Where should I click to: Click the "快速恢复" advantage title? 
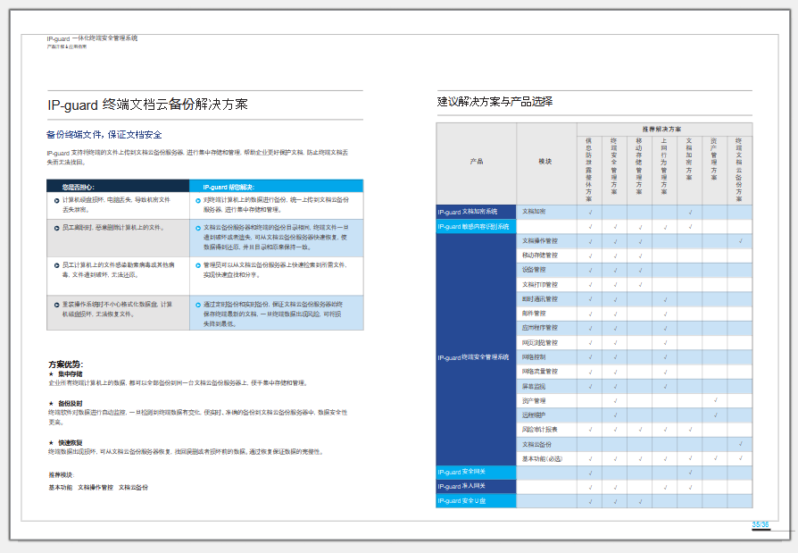pyautogui.click(x=71, y=442)
